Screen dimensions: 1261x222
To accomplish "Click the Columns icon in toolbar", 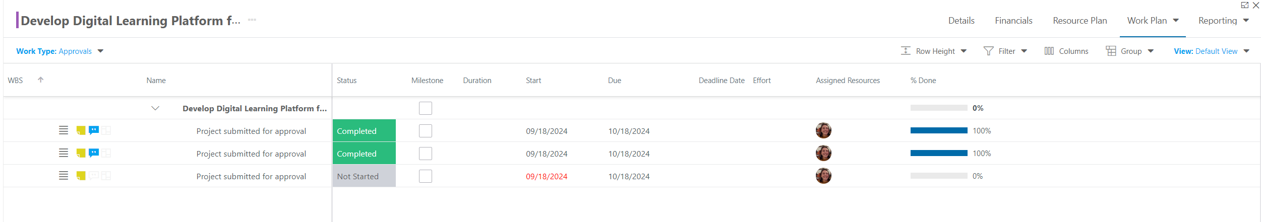I will tap(1049, 51).
